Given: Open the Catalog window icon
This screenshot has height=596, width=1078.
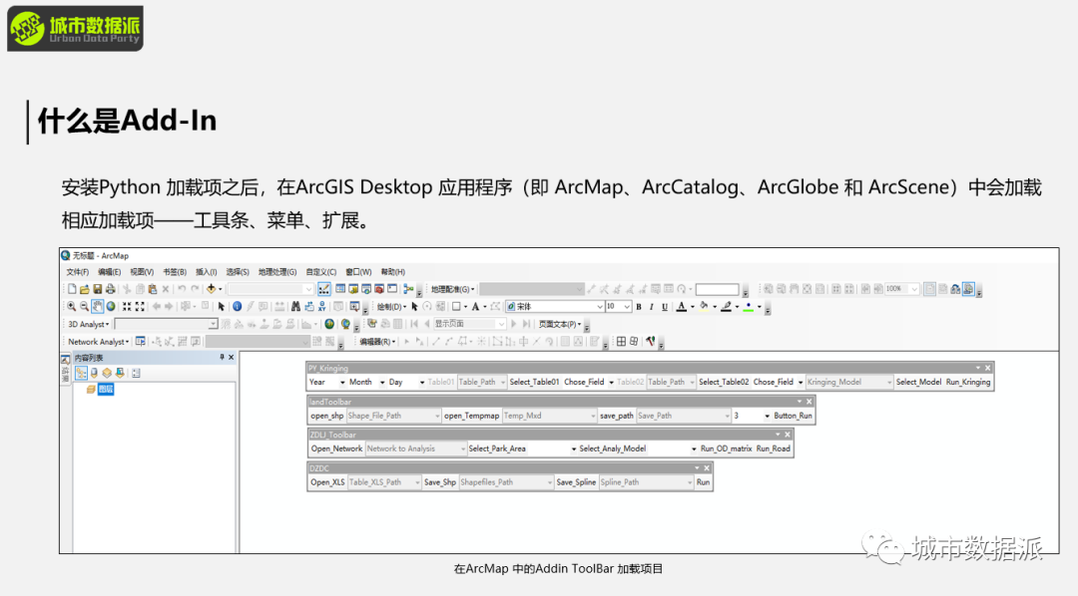Looking at the screenshot, I should [x=353, y=289].
